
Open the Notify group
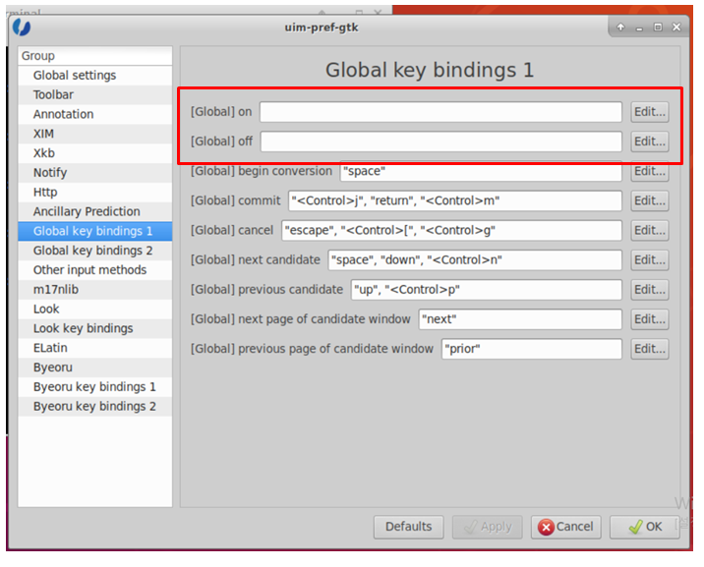point(94,173)
